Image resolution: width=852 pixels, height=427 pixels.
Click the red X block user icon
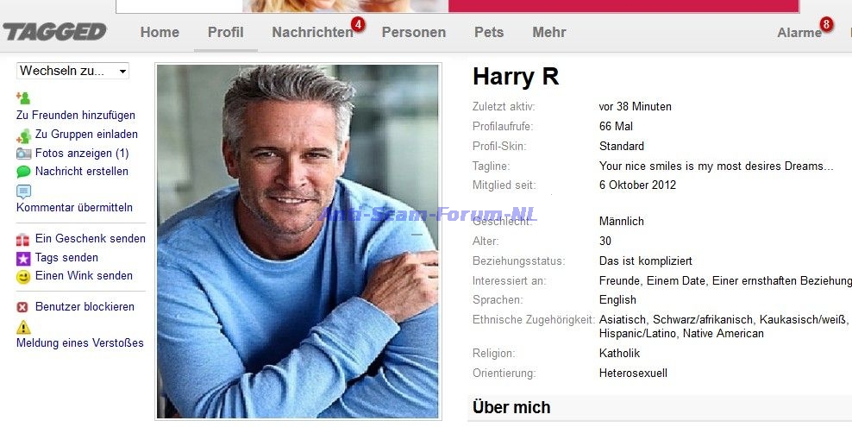click(22, 307)
